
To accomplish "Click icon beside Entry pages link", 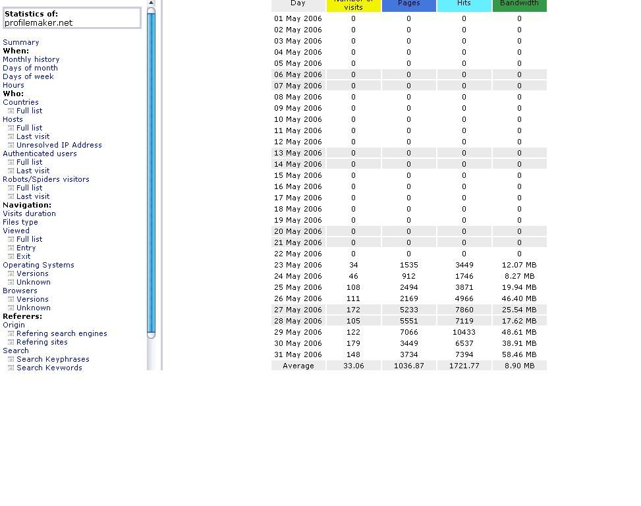I will pyautogui.click(x=11, y=248).
